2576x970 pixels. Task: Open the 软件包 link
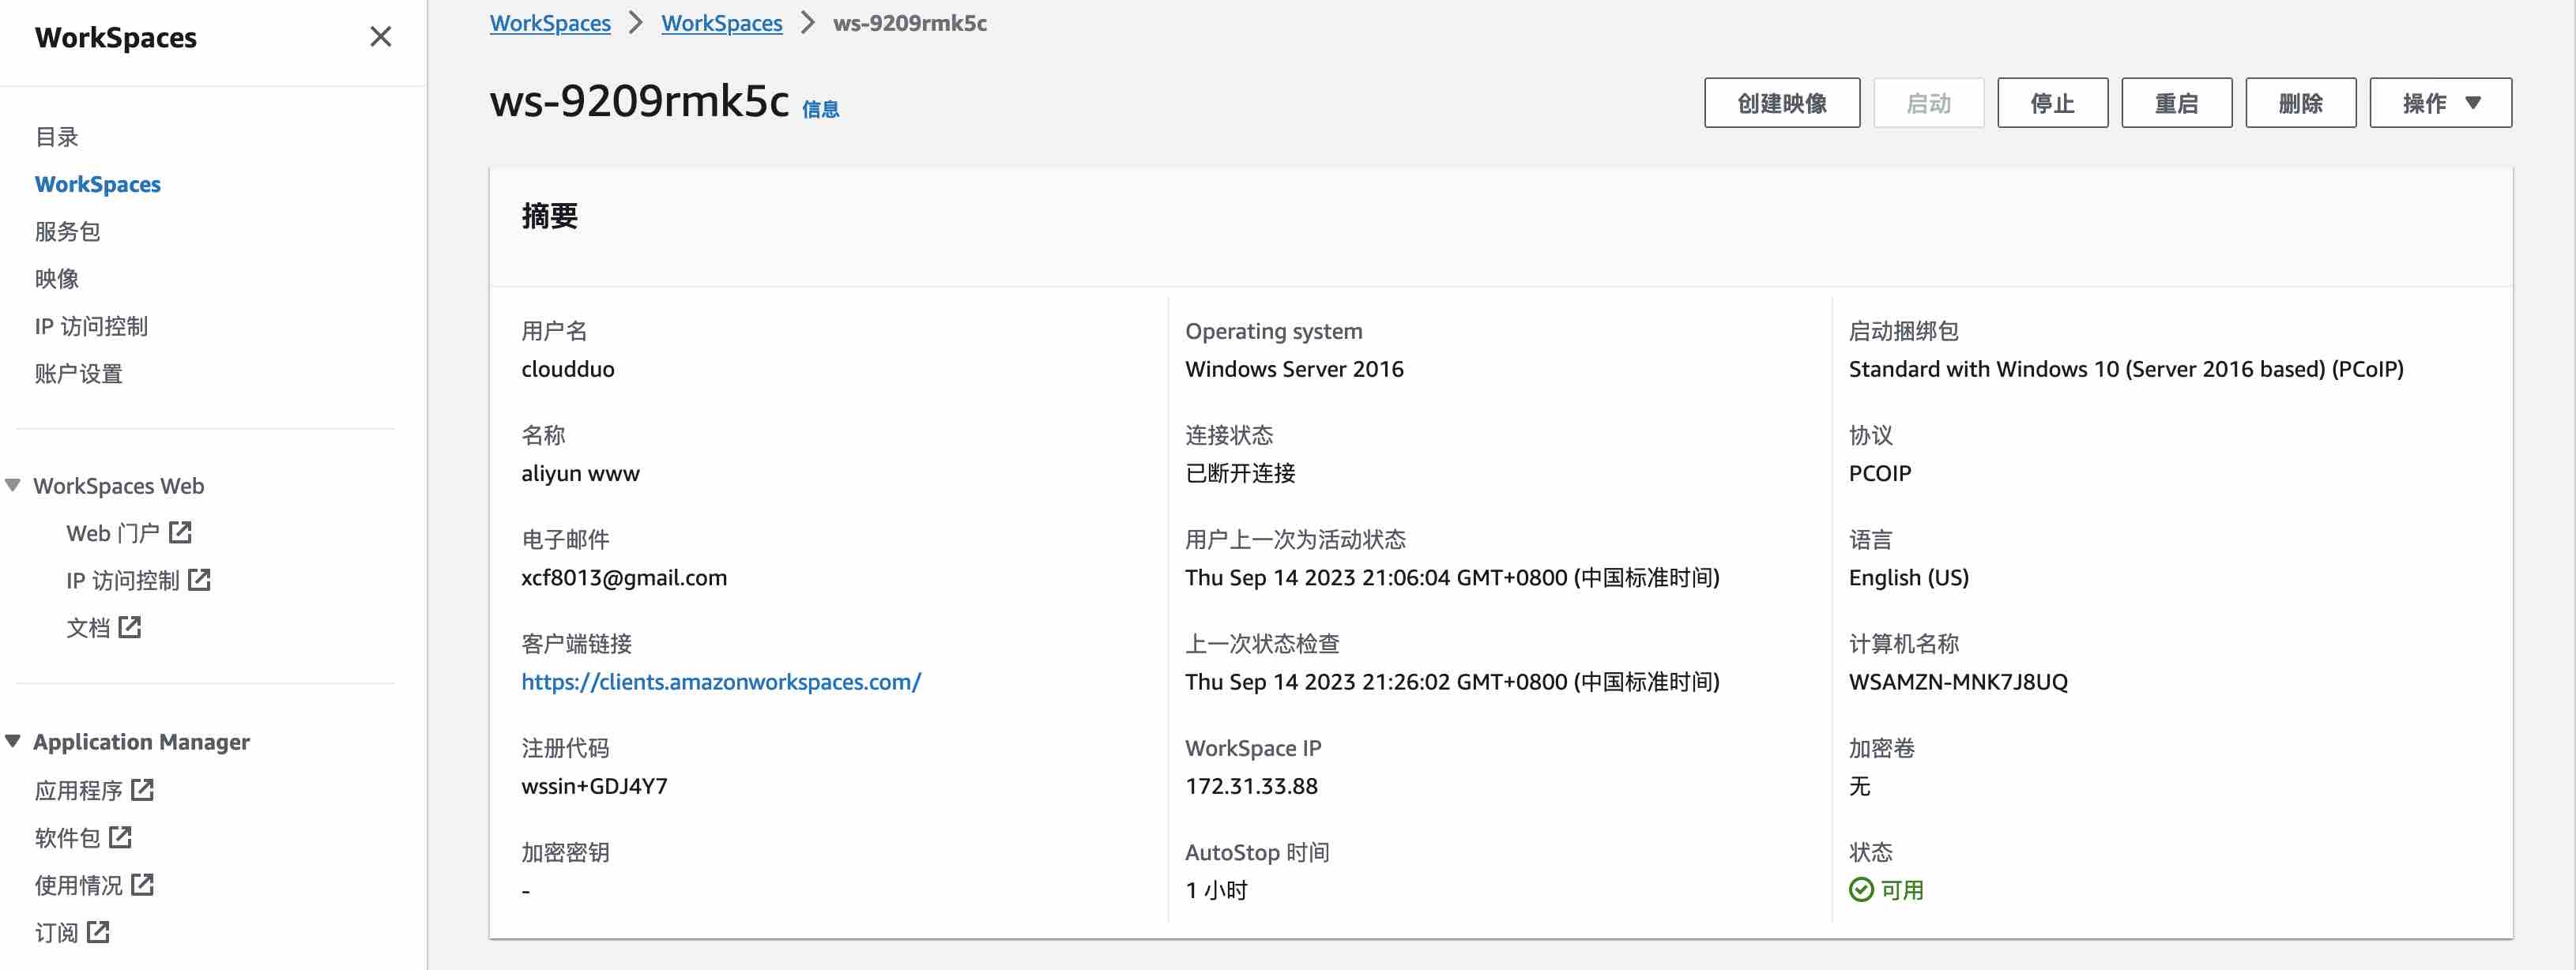pos(68,837)
